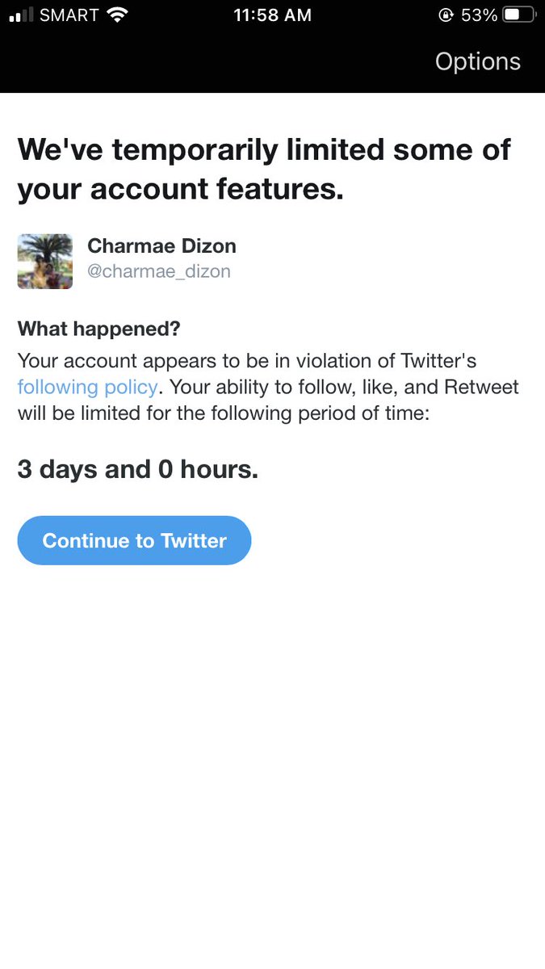
Task: Tap the cellular signal bars icon
Action: tap(20, 15)
